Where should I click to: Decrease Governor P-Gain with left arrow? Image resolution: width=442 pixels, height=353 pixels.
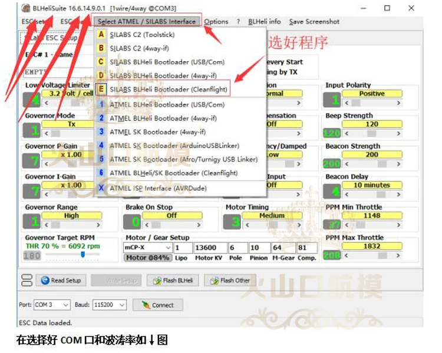click(x=46, y=164)
